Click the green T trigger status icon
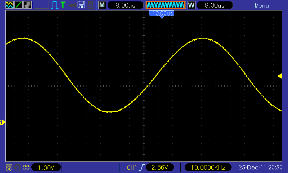Viewport: 288px width, 173px height. pos(63,5)
